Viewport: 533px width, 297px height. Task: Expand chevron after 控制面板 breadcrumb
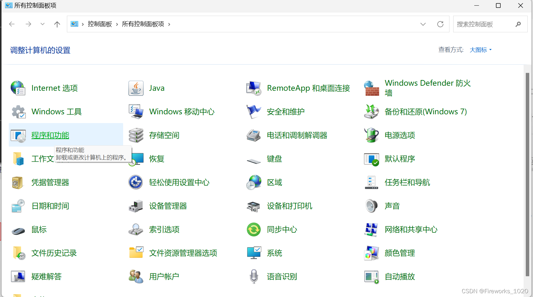pyautogui.click(x=117, y=24)
